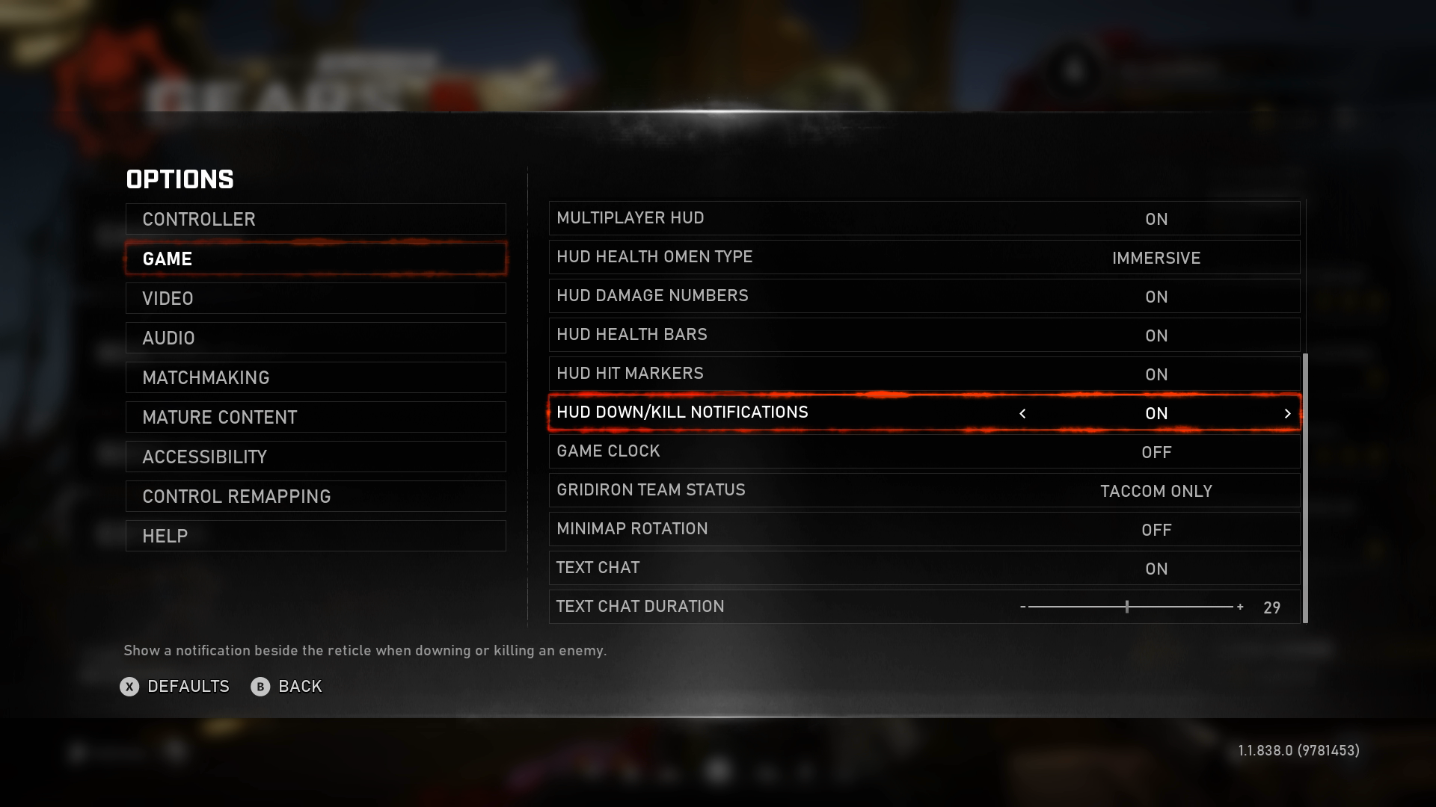This screenshot has width=1436, height=807.
Task: Select HUD HEALTH OMEN TYPE setting
Action: point(925,257)
